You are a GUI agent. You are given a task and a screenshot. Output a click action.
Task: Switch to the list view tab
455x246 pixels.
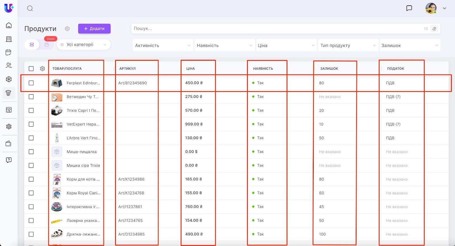(32, 45)
